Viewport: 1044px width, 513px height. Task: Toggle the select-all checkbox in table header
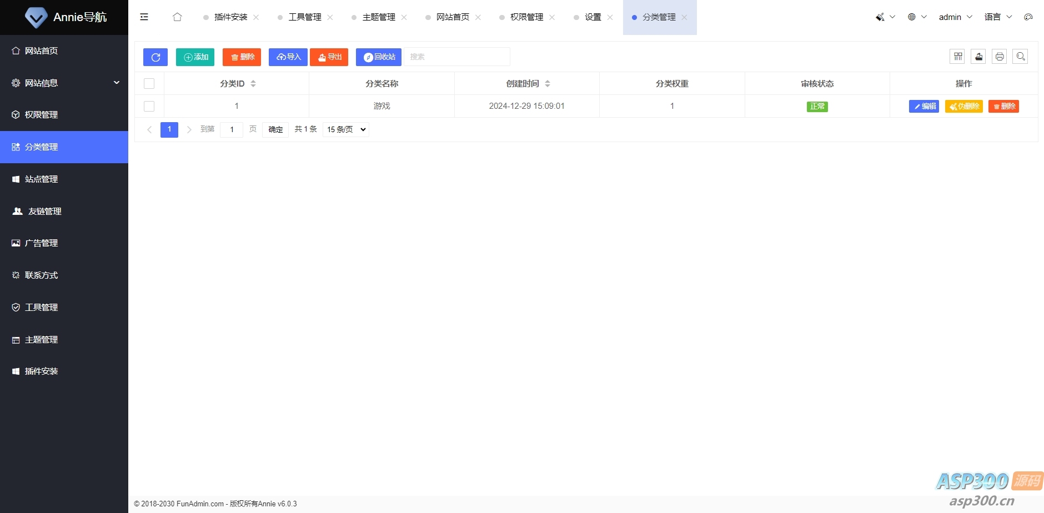pyautogui.click(x=149, y=84)
